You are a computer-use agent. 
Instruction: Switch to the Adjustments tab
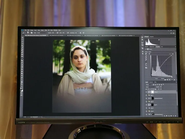(152, 47)
